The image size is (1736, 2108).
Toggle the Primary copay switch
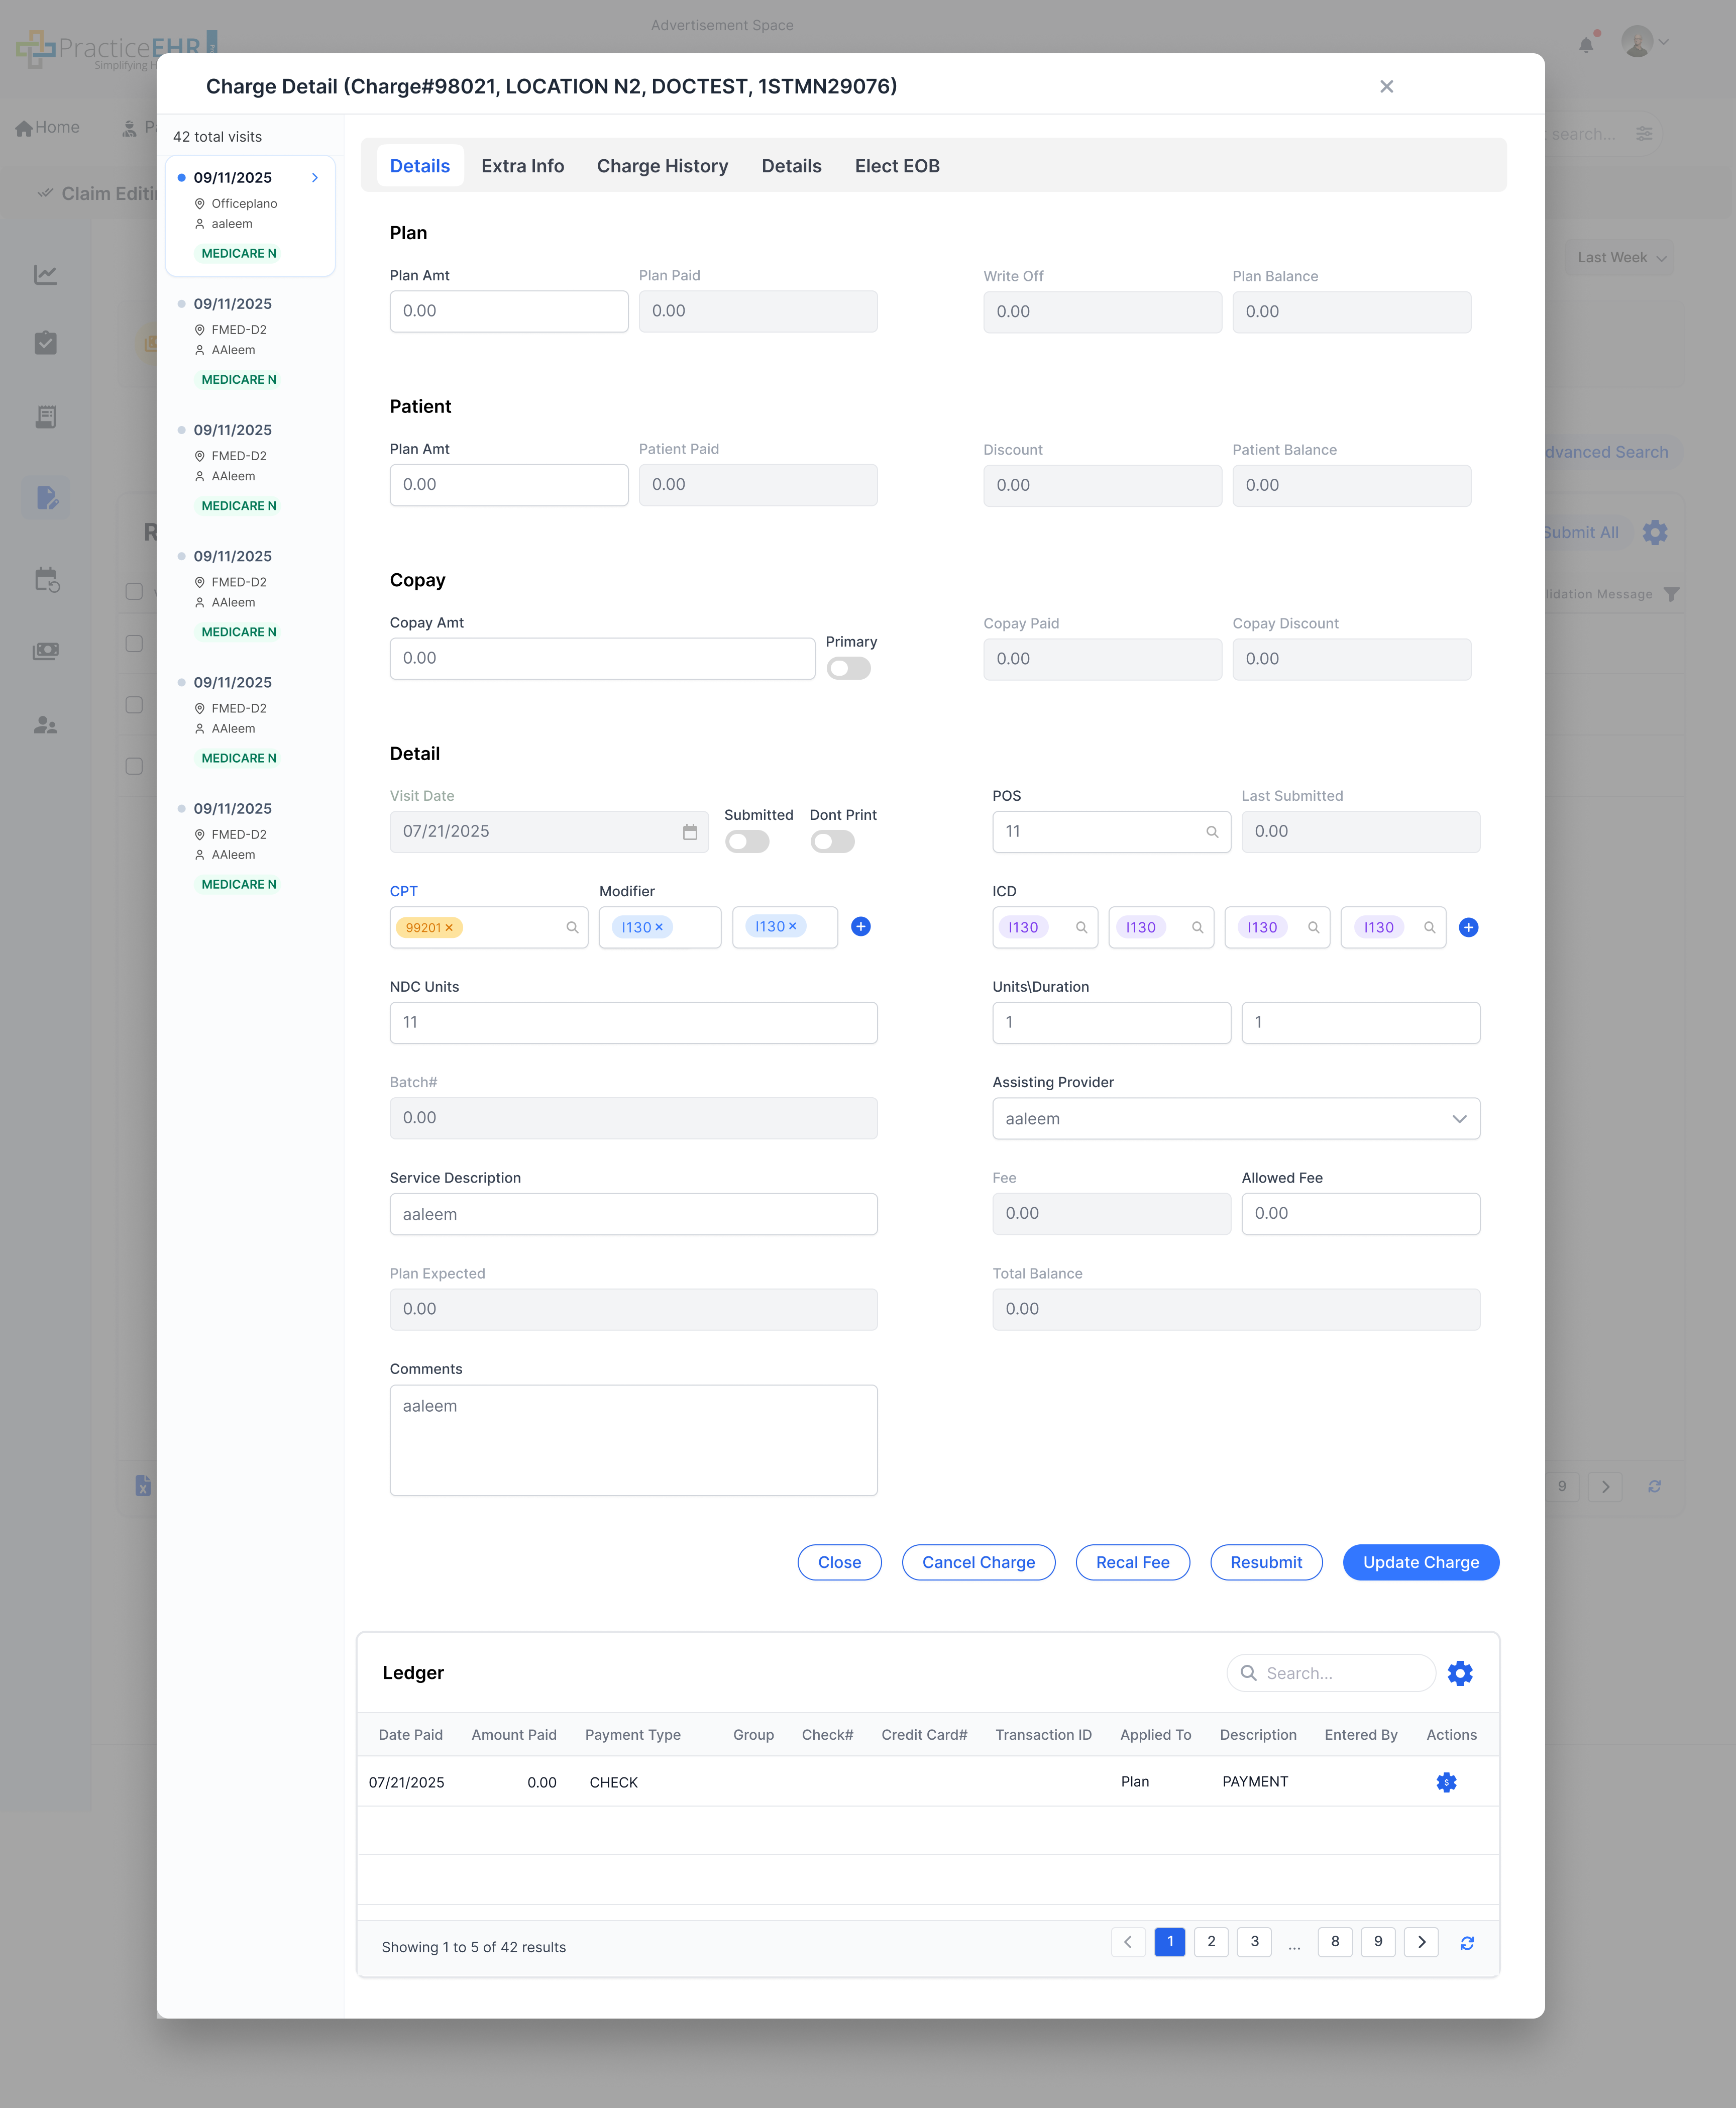tap(848, 669)
